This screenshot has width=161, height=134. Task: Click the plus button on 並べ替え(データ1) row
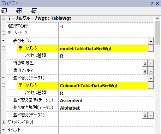[x=151, y=78]
